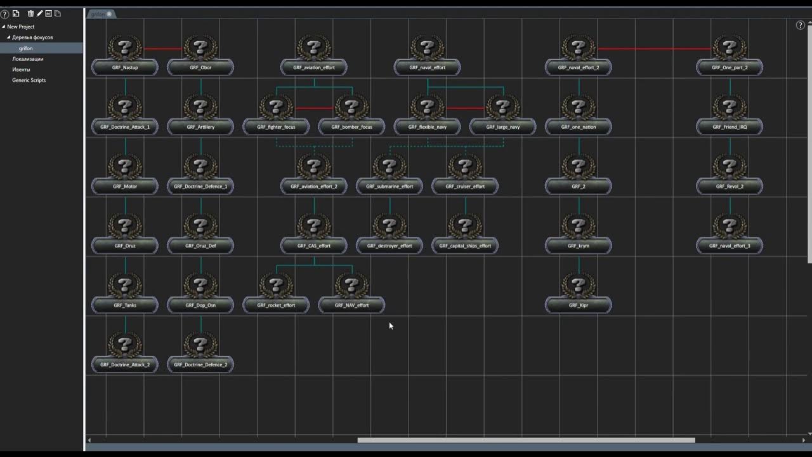The image size is (812, 457).
Task: Select the GRF_destroyer_effort focus node
Action: click(390, 234)
